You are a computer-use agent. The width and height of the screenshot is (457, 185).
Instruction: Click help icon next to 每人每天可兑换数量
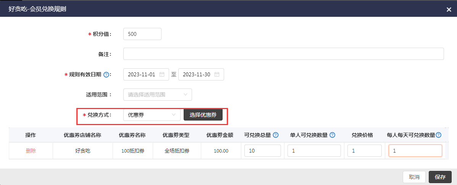[x=438, y=135]
